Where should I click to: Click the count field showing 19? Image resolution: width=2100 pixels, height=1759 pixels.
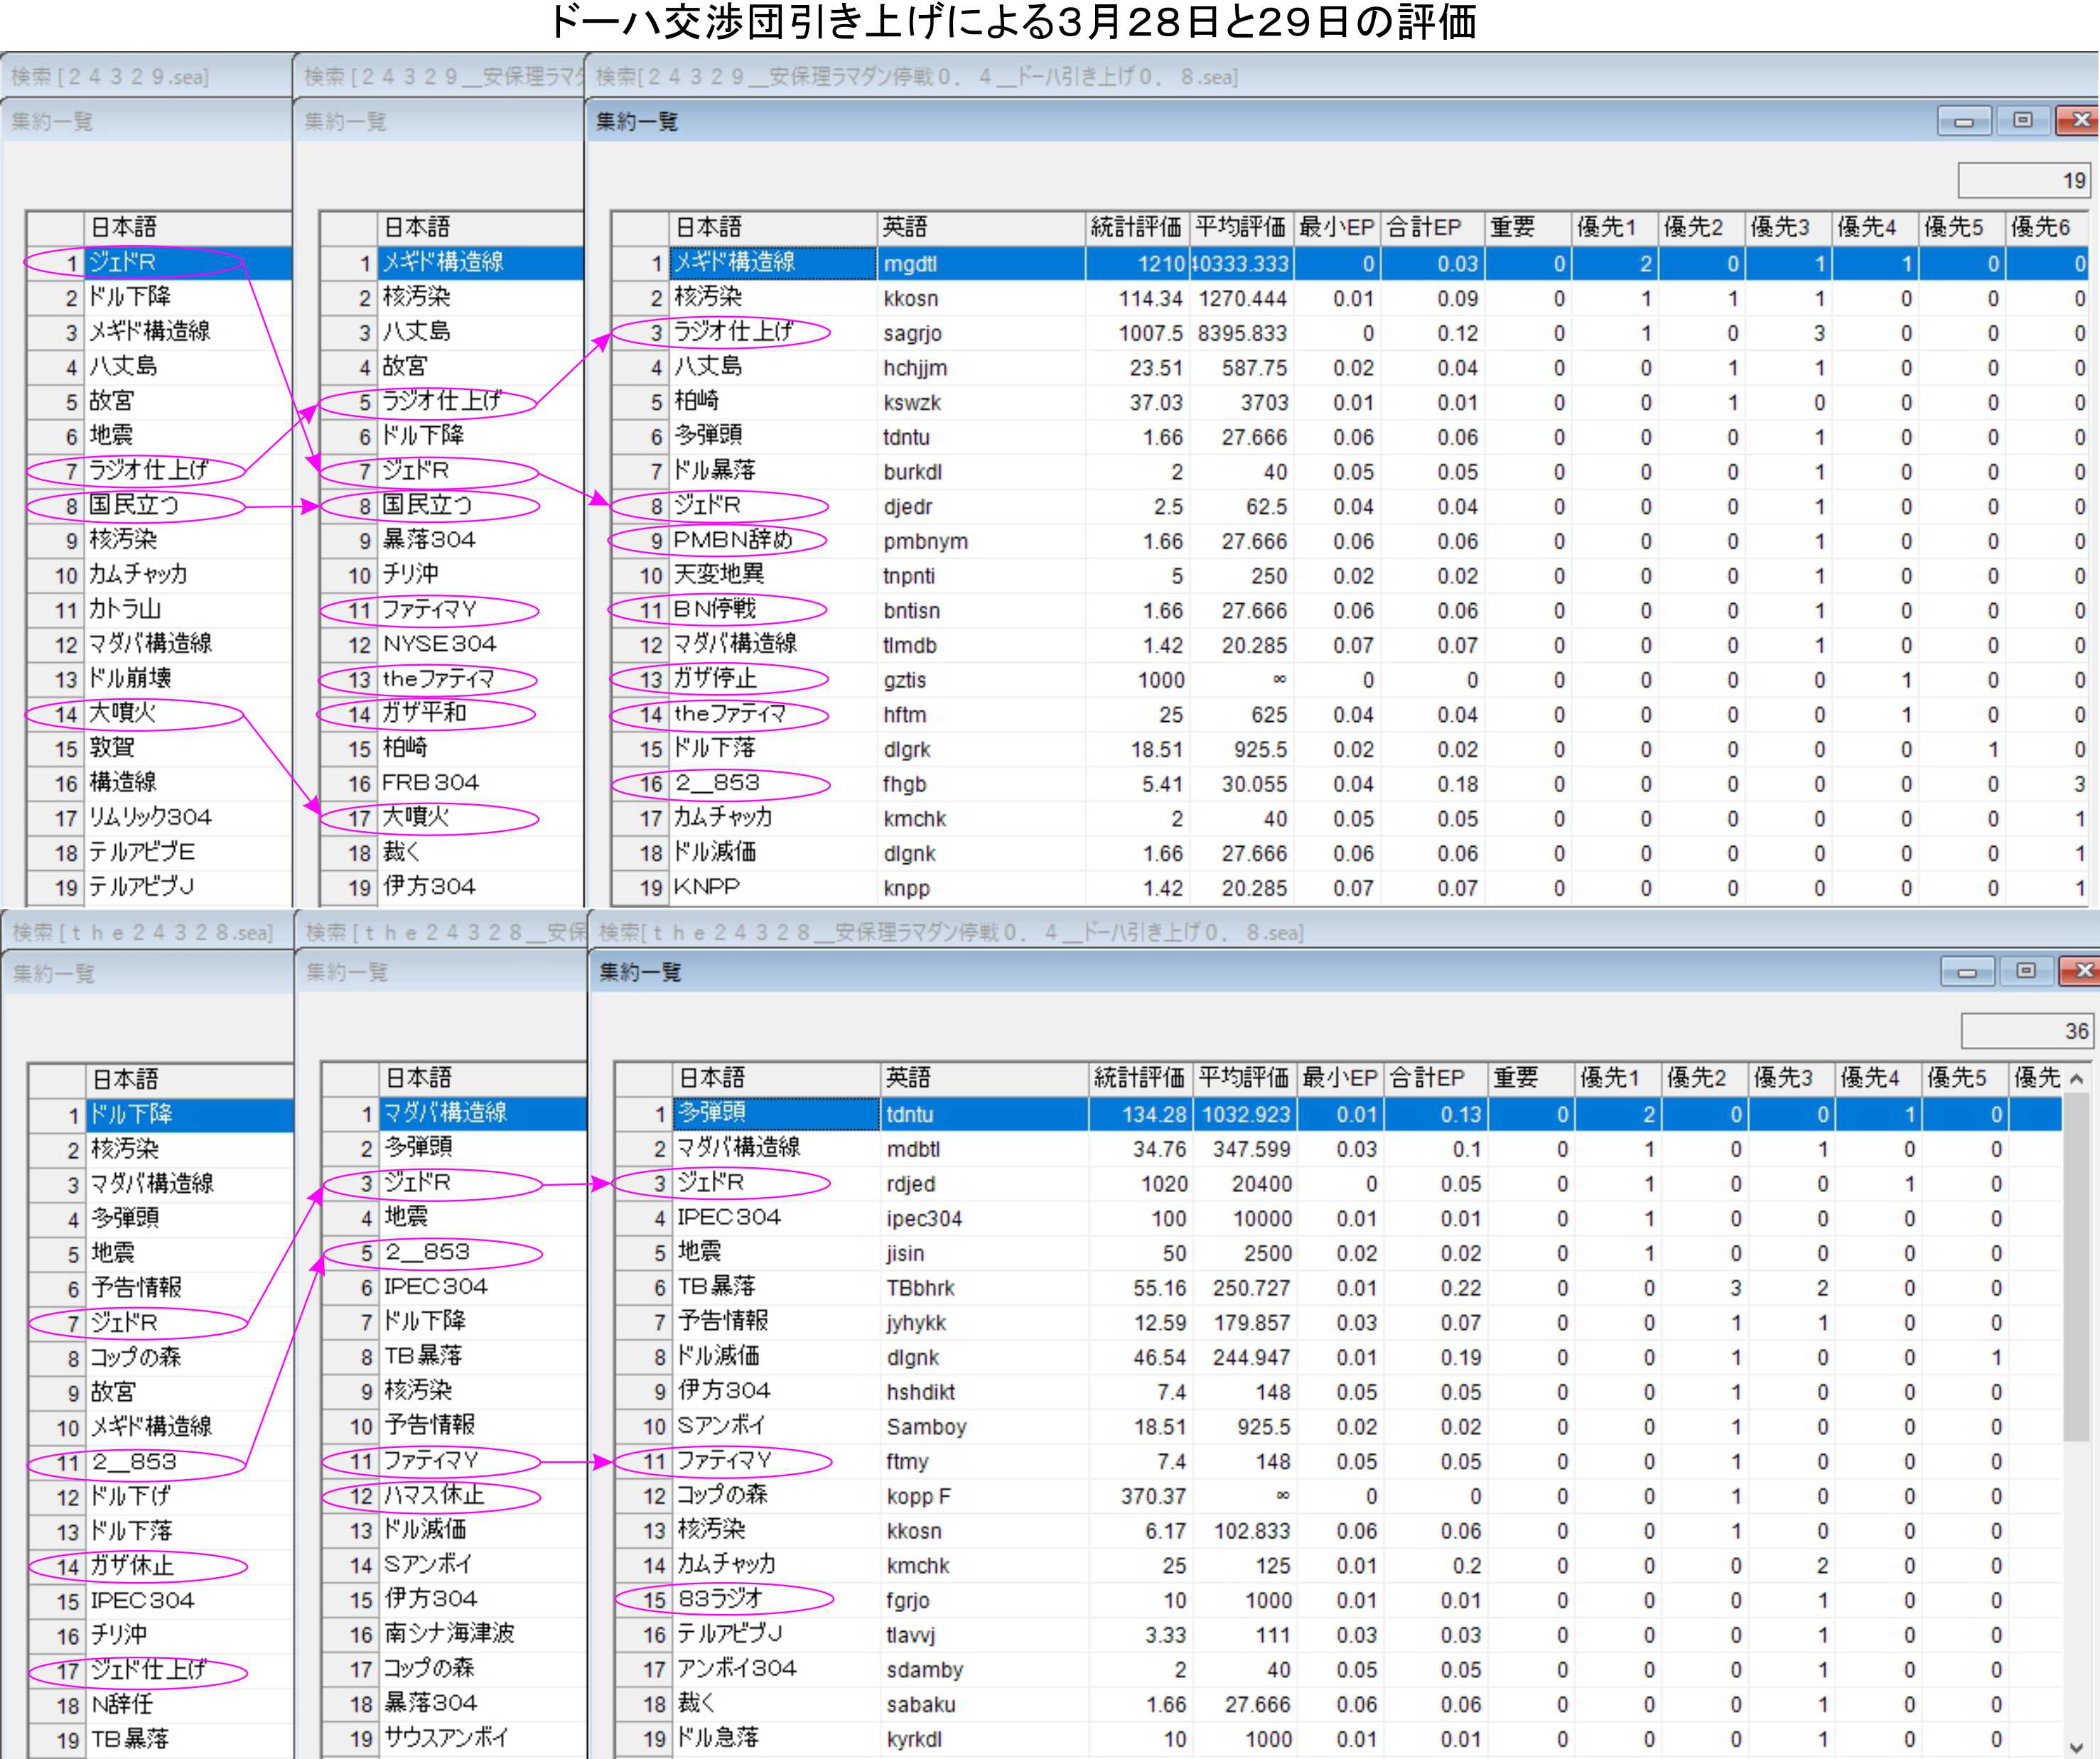(x=2024, y=180)
